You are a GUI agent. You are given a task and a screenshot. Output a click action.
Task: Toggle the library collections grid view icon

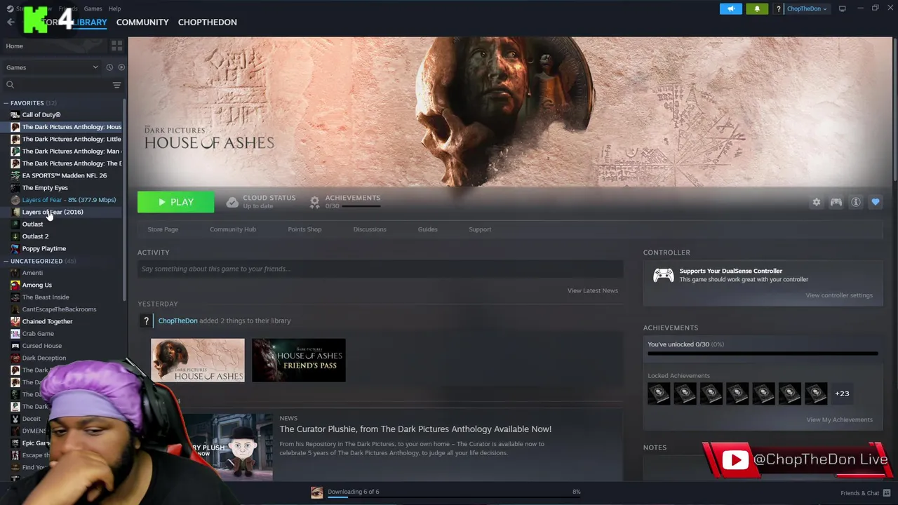[116, 46]
